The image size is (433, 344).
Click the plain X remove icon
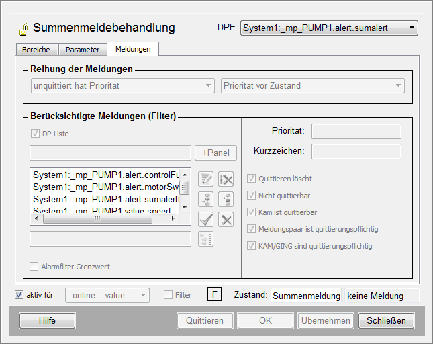click(x=227, y=219)
